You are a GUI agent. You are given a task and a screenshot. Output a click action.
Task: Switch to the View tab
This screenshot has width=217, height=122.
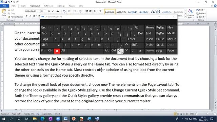point(81,6)
